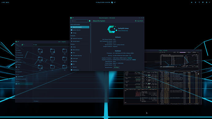
Task: Click the Samba Status share icon
Action: point(72,41)
